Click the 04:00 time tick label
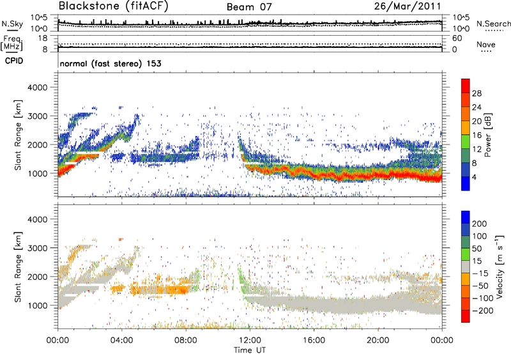Screen dimensions: 511x354 [121, 341]
